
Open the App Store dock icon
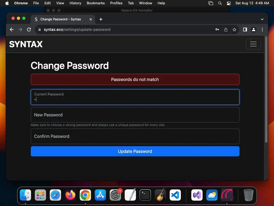100,195
